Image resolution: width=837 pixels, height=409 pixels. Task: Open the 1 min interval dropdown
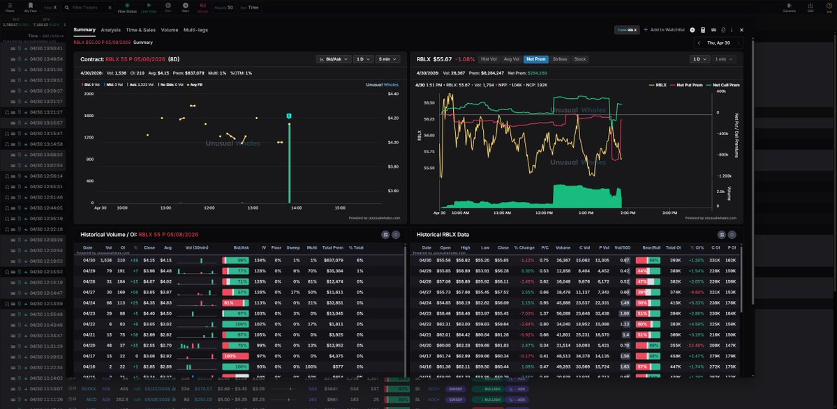tap(724, 59)
